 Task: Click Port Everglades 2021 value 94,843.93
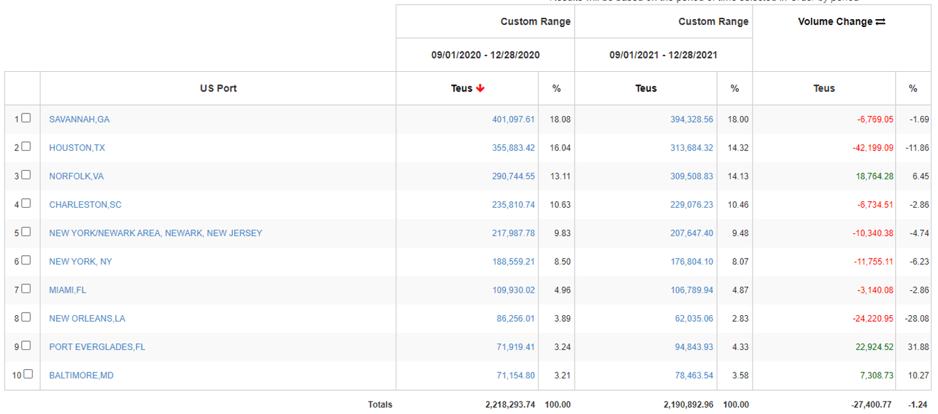[x=694, y=347]
